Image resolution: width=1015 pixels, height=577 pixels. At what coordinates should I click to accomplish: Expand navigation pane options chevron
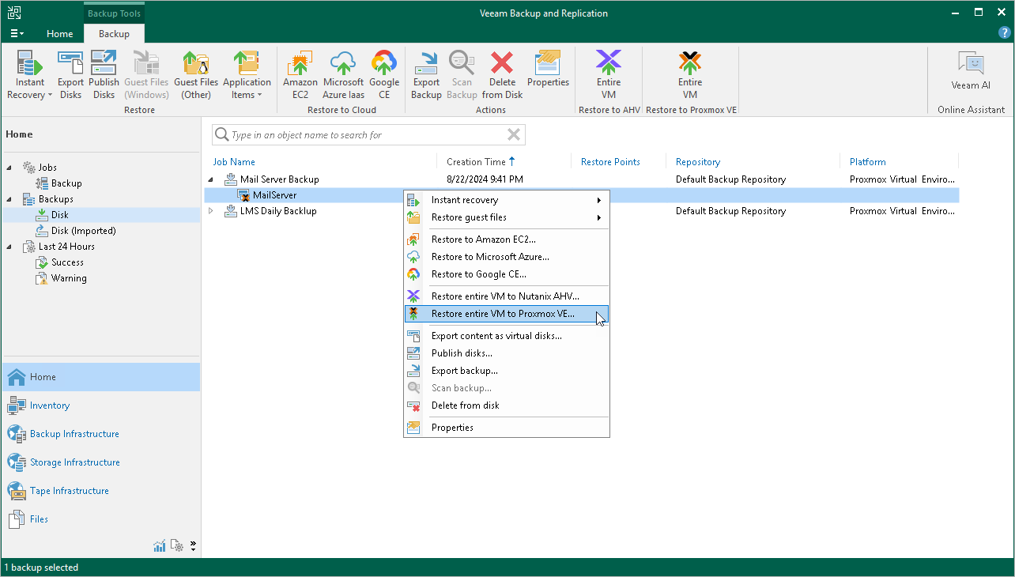point(193,545)
